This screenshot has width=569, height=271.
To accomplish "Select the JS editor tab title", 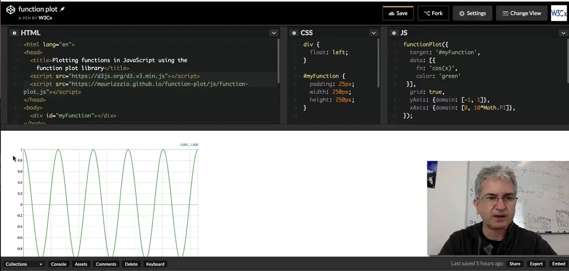I will 404,33.
